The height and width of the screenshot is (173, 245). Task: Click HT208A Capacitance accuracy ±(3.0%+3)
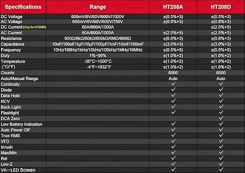(x=173, y=44)
